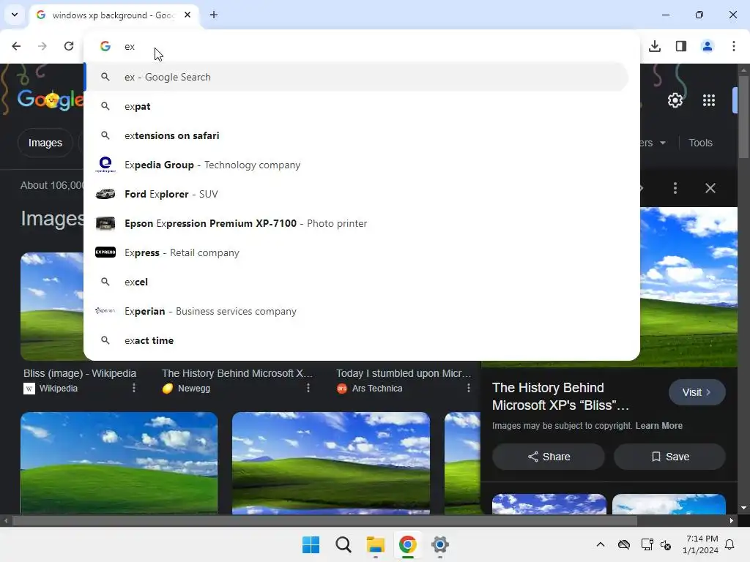Choose the 'expat' suggestion
This screenshot has height=562, width=750.
[357, 106]
